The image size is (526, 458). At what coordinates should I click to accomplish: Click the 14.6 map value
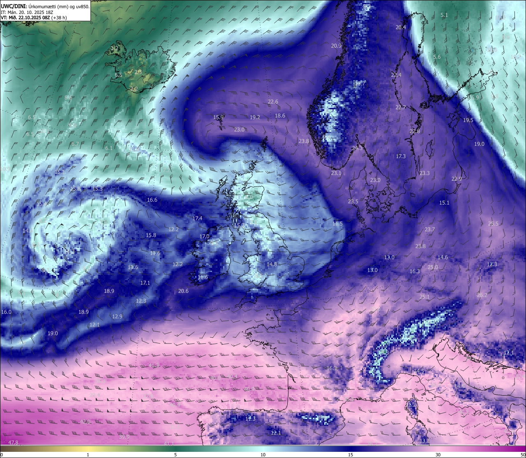point(443,258)
